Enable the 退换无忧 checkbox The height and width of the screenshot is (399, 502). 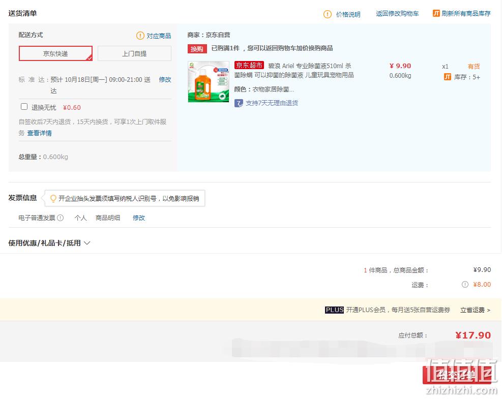[x=24, y=107]
